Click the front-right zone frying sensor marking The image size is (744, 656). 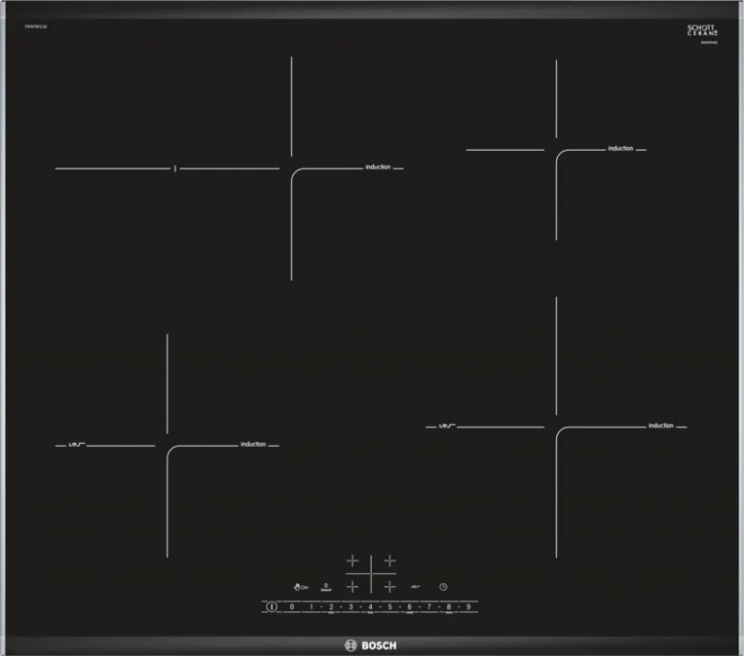[x=447, y=426]
